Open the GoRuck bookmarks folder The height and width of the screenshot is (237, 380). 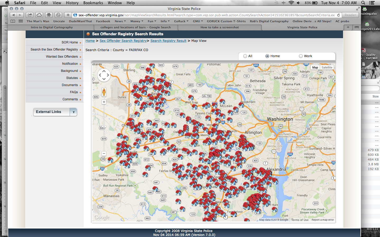point(181,21)
